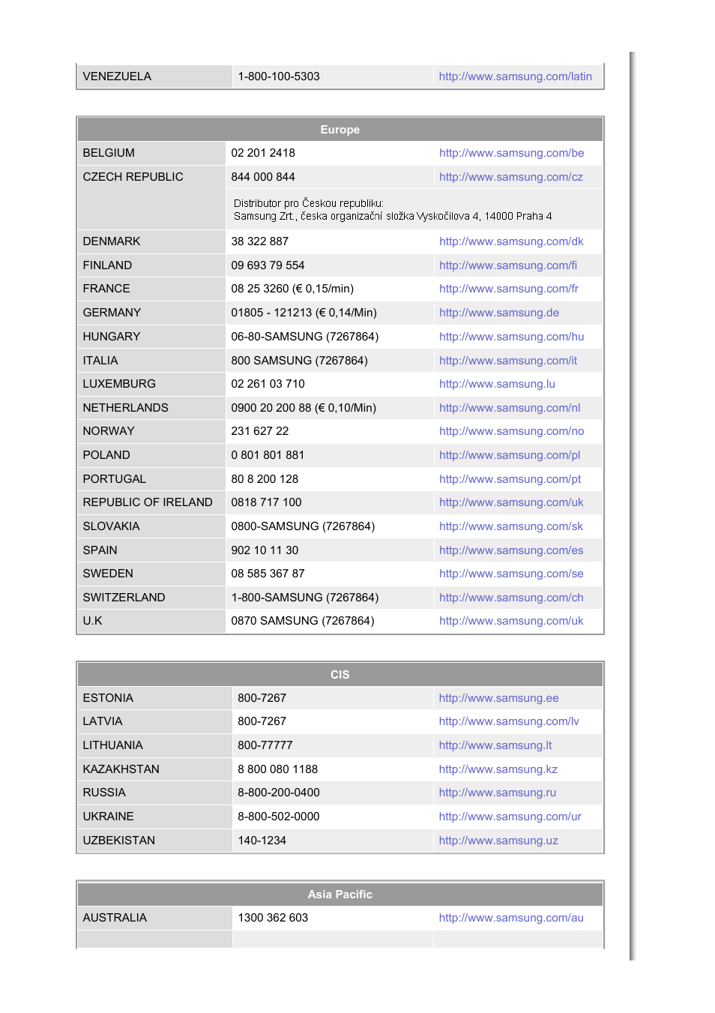
Task: Select Uzbekistan phone number 140-1234
Action: 262,841
